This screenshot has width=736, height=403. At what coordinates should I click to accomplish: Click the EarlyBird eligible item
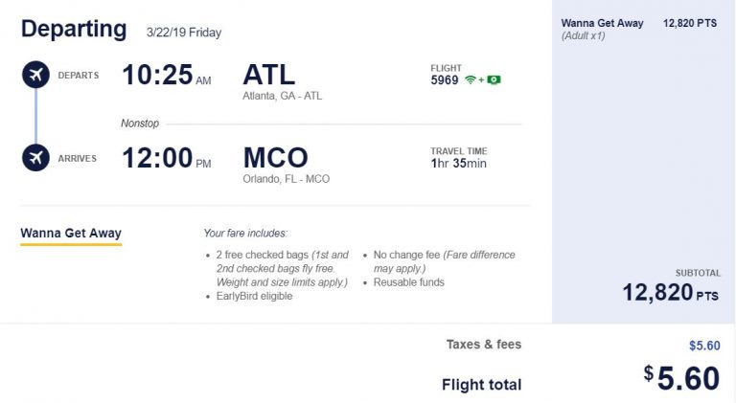pos(254,297)
